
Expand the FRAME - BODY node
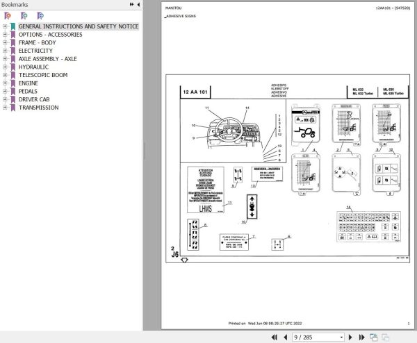coord(5,42)
